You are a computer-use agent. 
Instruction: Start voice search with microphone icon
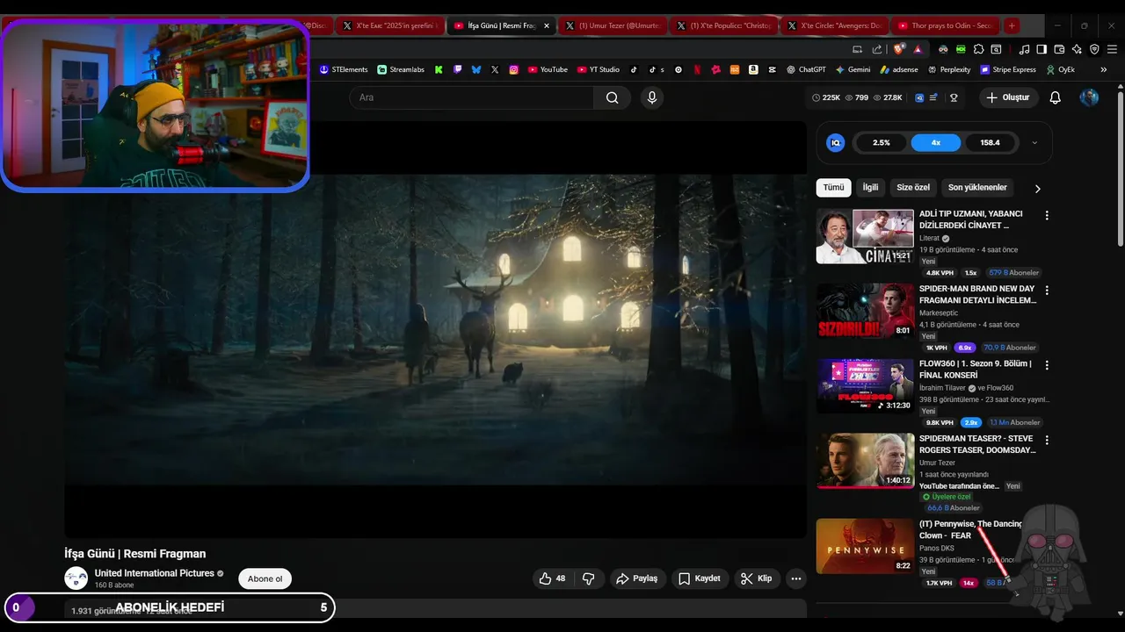tap(652, 97)
